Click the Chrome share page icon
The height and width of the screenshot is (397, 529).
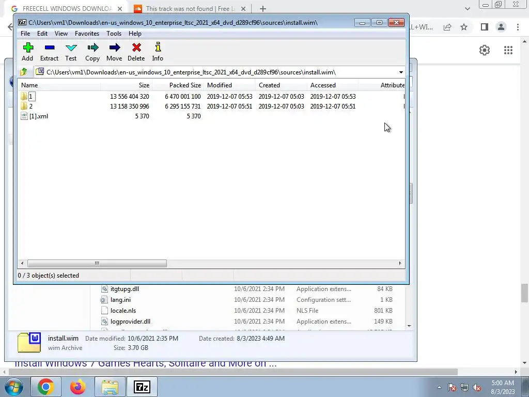447,27
